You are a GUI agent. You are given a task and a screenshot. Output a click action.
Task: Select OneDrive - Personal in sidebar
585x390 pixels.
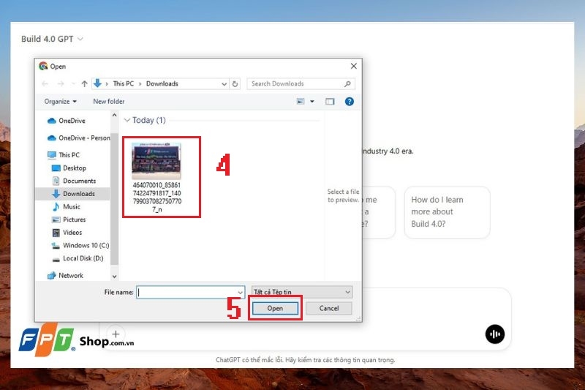(x=78, y=138)
